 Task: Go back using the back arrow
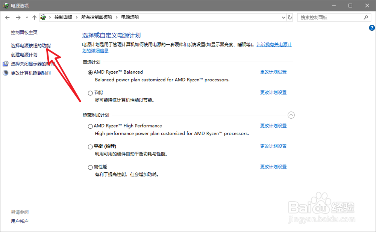click(8, 18)
